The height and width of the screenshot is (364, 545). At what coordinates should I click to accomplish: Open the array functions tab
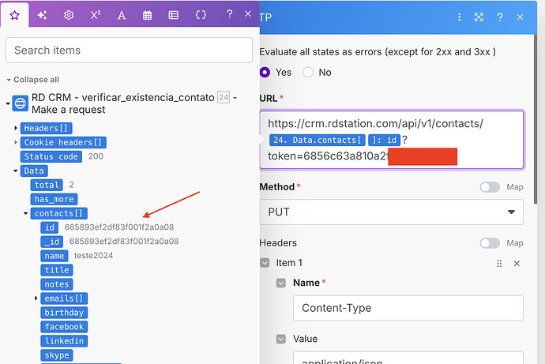pyautogui.click(x=174, y=15)
